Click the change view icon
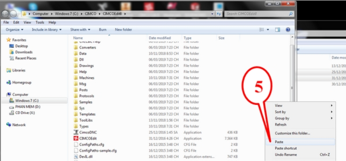346x161 pixels. [x=262, y=30]
